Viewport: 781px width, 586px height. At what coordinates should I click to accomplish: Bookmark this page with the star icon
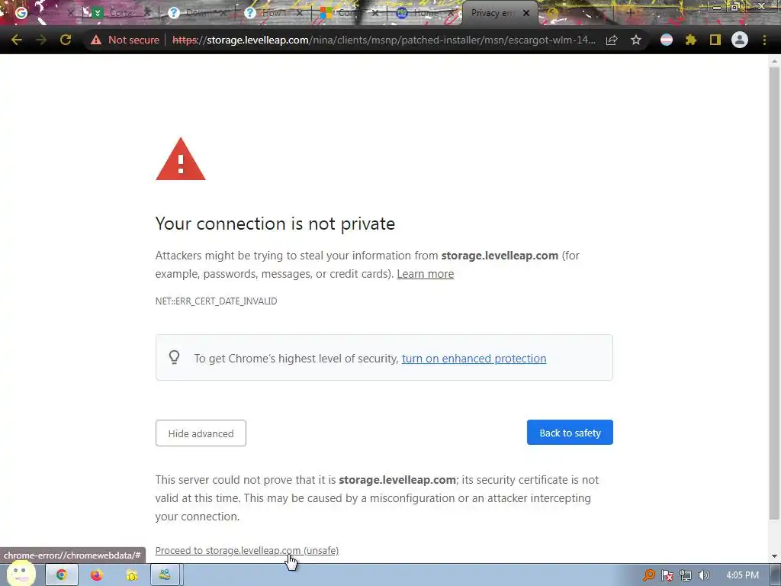[x=635, y=40]
